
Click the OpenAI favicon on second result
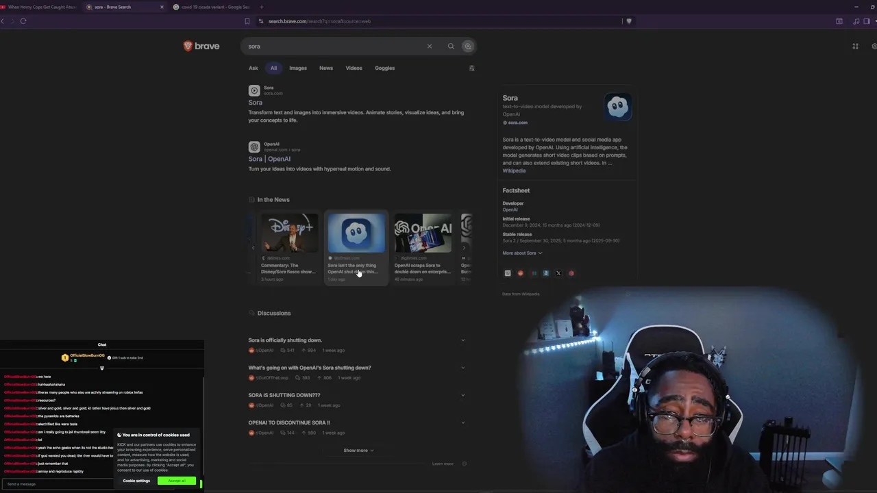pyautogui.click(x=254, y=147)
